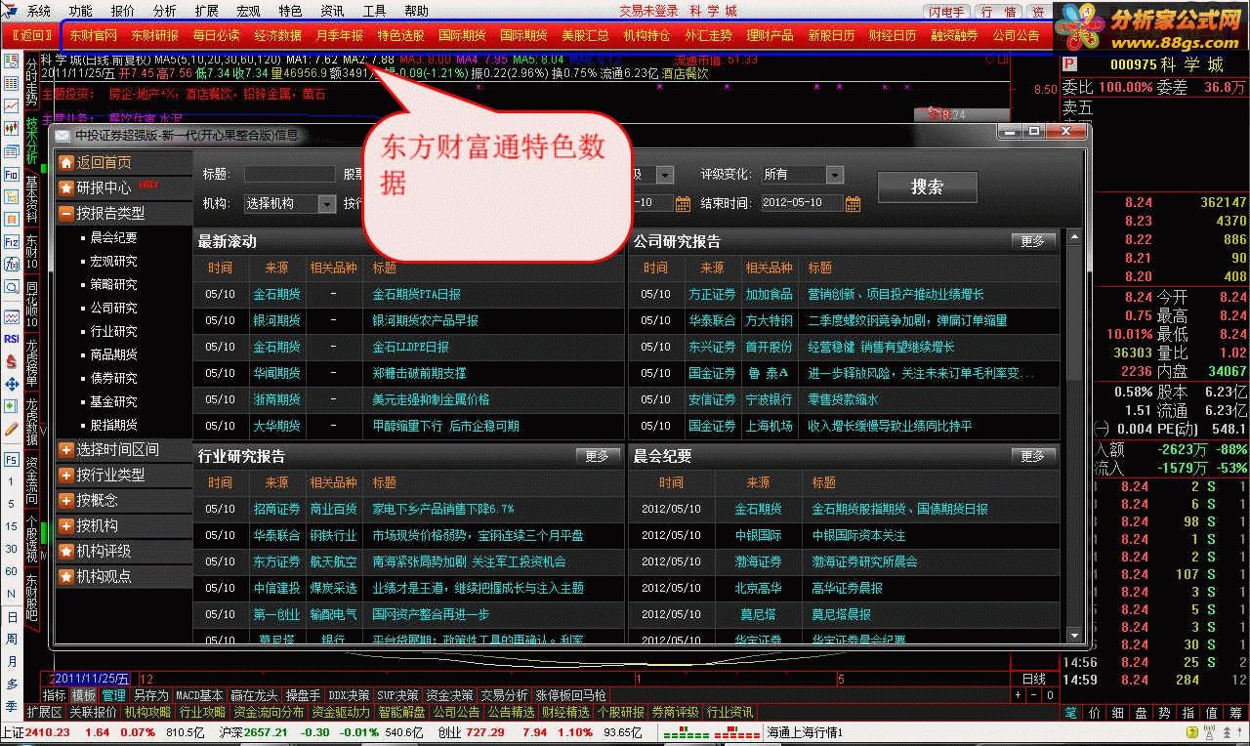Click the F5 icon in left toolbar

(12, 459)
